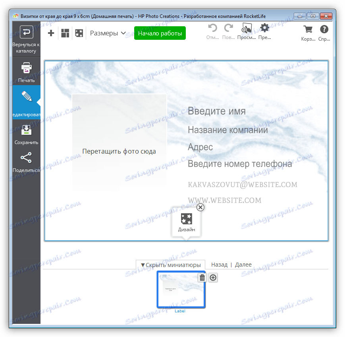
Task: Open preview (Просм...) icon
Action: click(247, 31)
